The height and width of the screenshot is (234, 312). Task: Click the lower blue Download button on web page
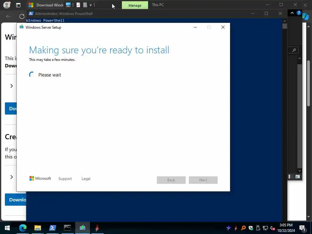16,200
